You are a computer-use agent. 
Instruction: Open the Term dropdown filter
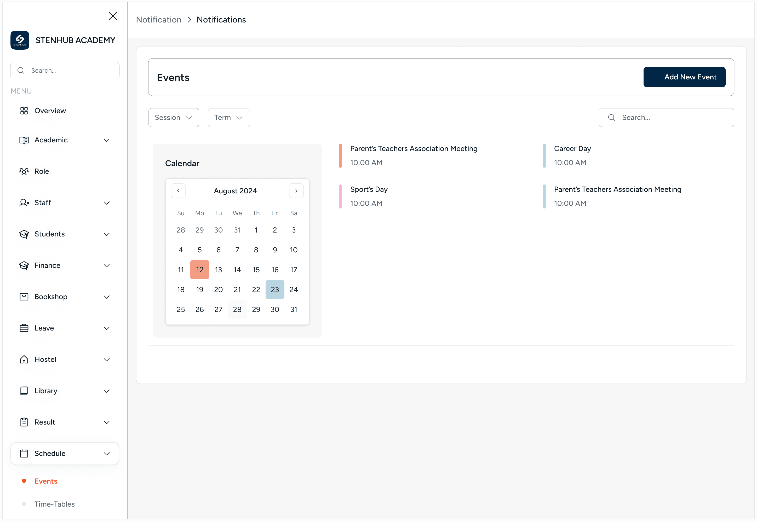[x=229, y=118]
